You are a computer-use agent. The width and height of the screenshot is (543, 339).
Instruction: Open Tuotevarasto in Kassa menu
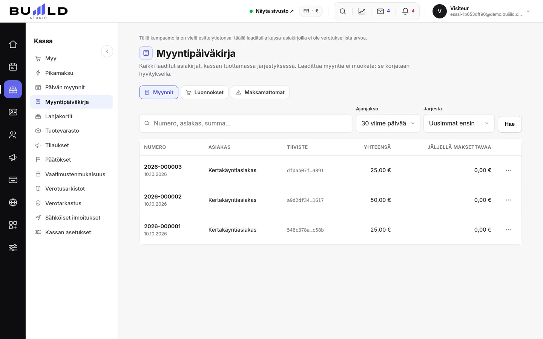click(x=72, y=131)
